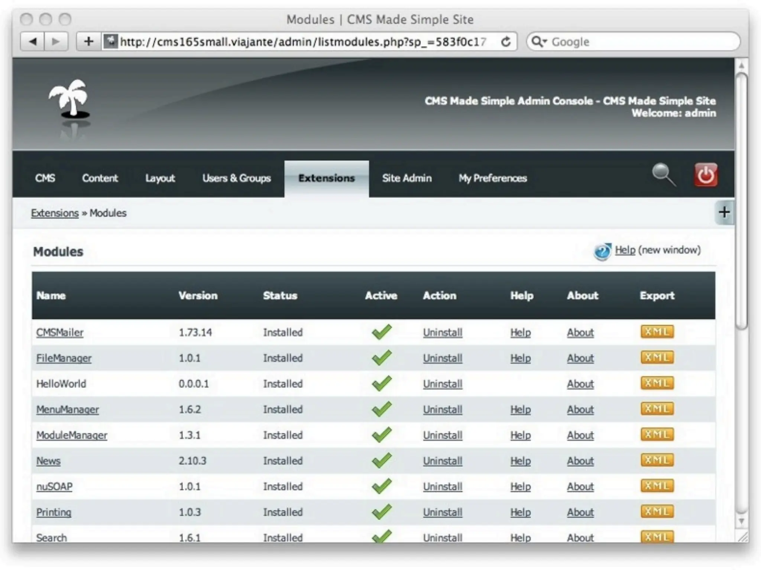Open About for nuSOAP
Viewport: 761px width, 570px height.
click(580, 486)
